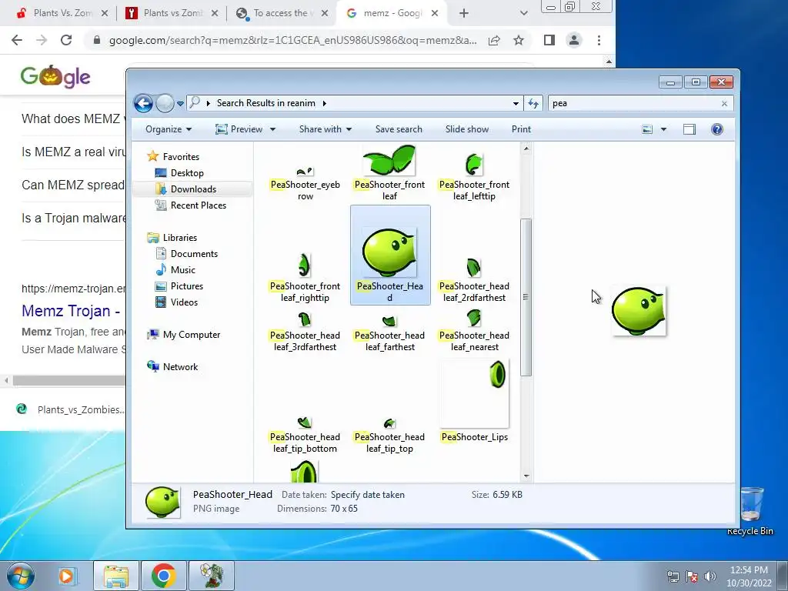
Task: Select PeaShooter_Lips file
Action: (474, 400)
